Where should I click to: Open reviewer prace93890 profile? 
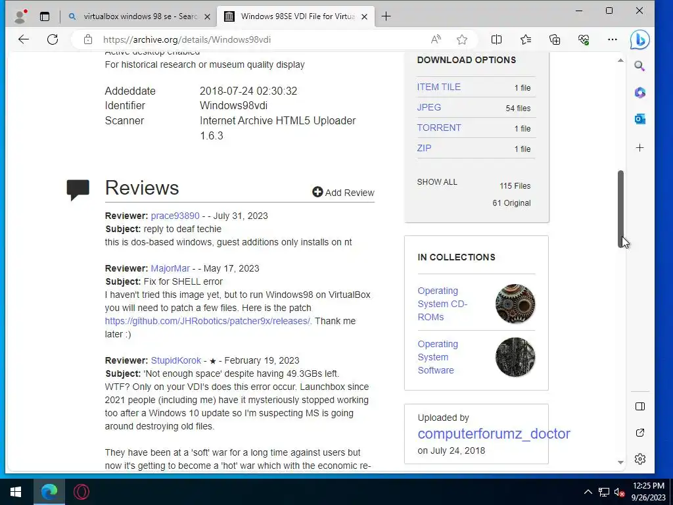tap(175, 216)
